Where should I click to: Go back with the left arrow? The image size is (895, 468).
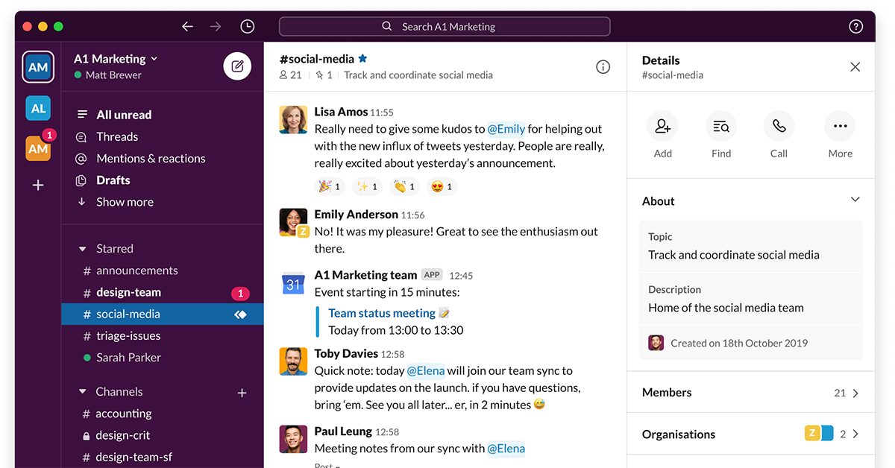[187, 27]
